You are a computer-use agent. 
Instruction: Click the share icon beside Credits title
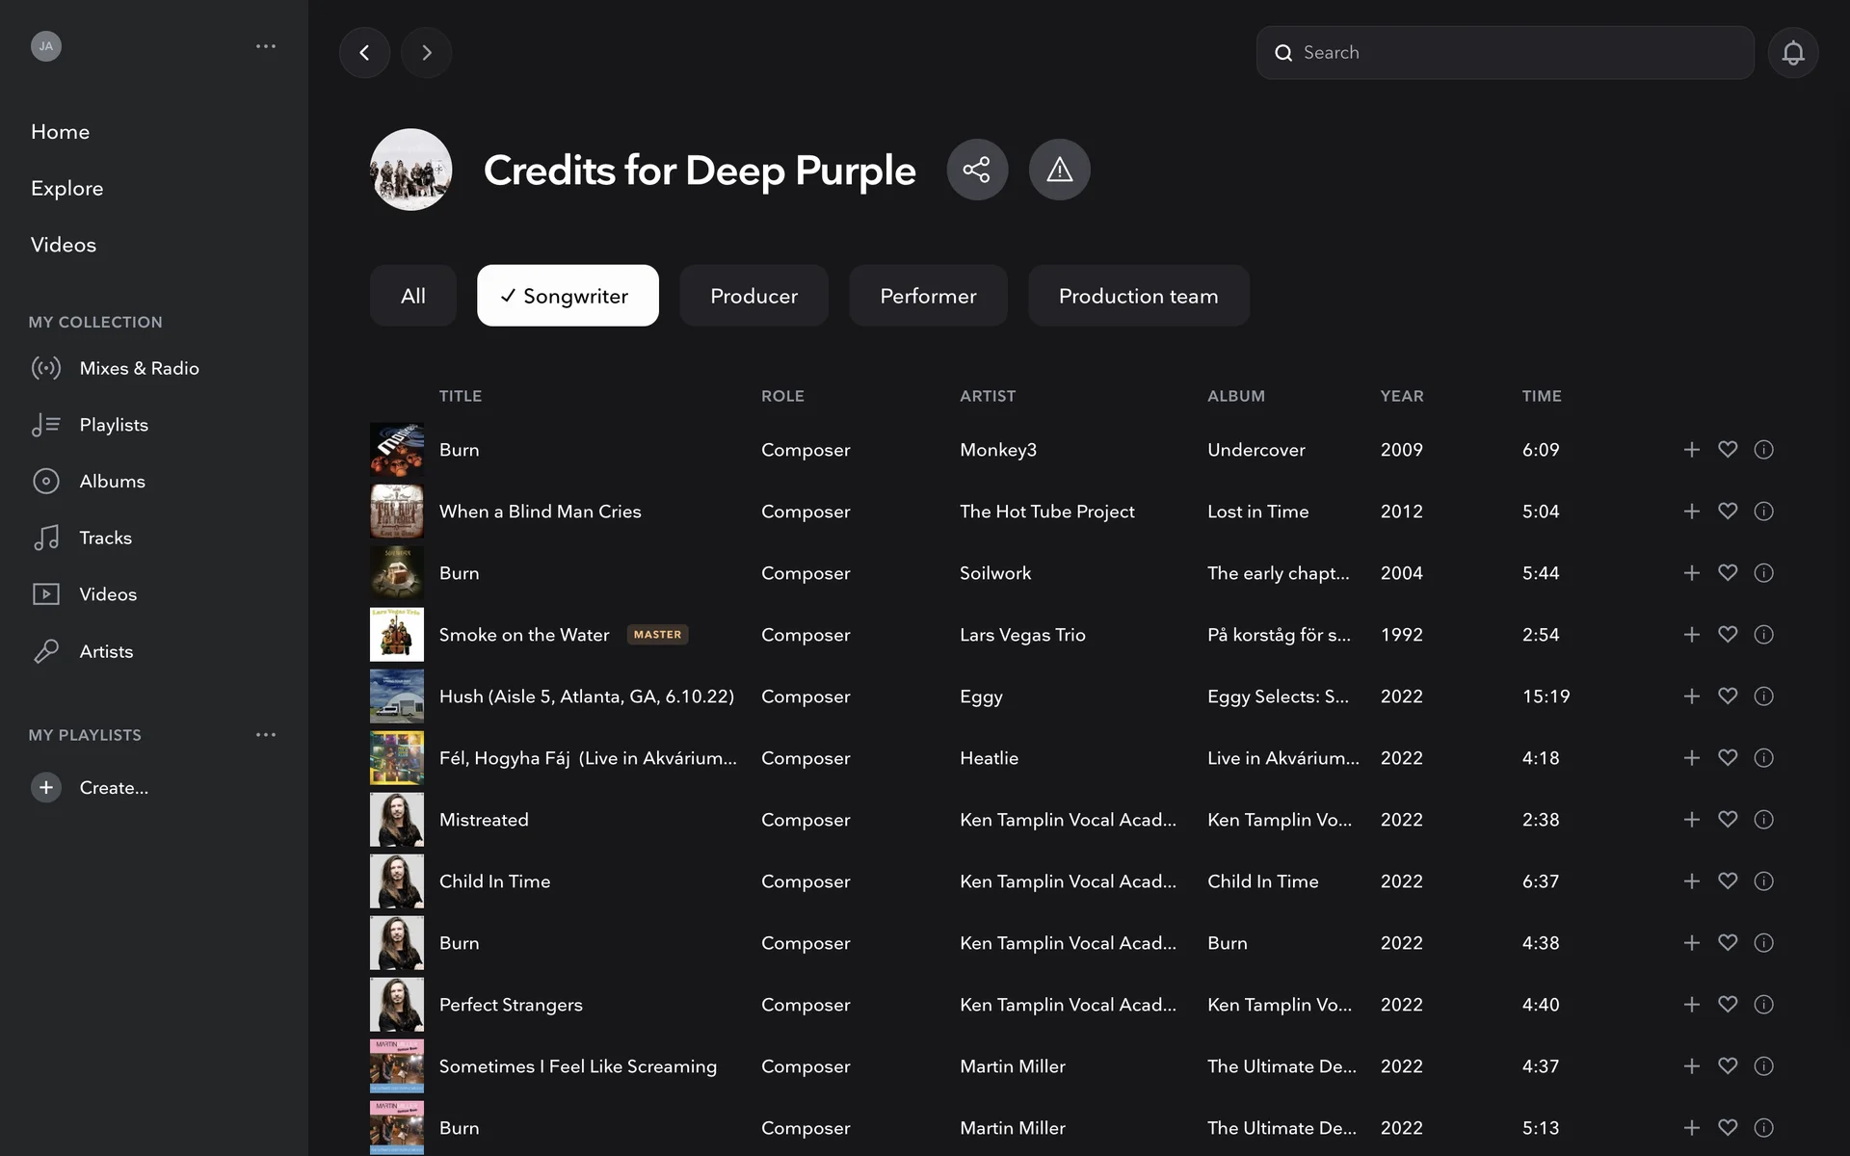977,170
